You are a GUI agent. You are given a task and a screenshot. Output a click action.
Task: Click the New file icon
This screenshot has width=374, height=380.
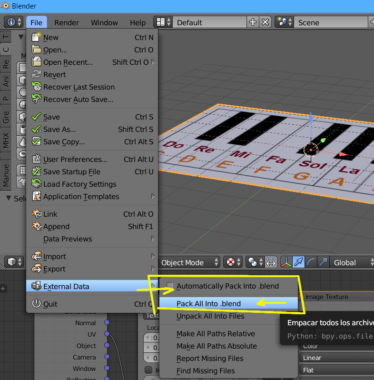click(36, 37)
